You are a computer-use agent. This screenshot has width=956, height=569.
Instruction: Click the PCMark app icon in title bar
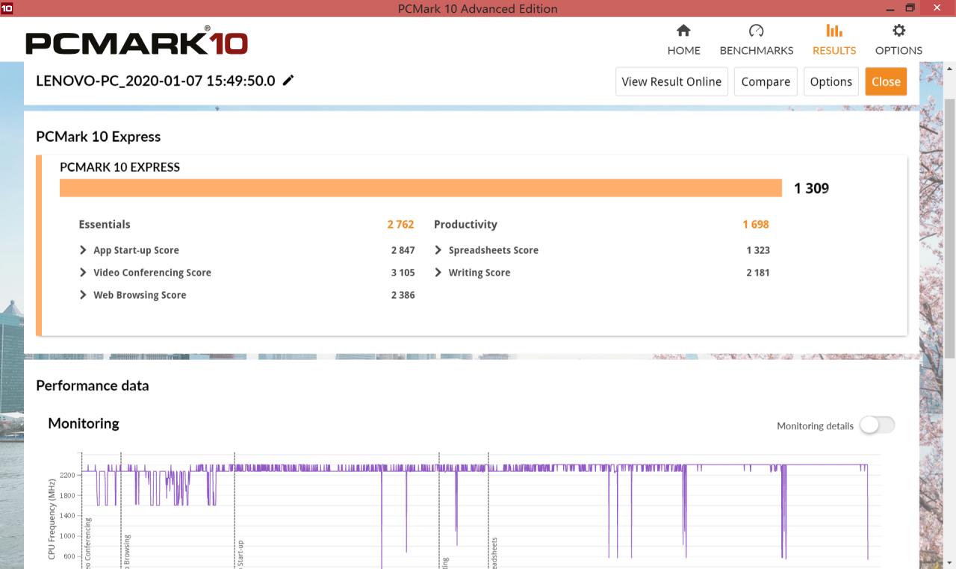click(7, 8)
